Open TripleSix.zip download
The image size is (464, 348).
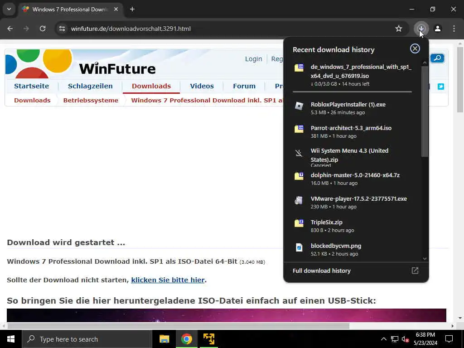(x=352, y=226)
